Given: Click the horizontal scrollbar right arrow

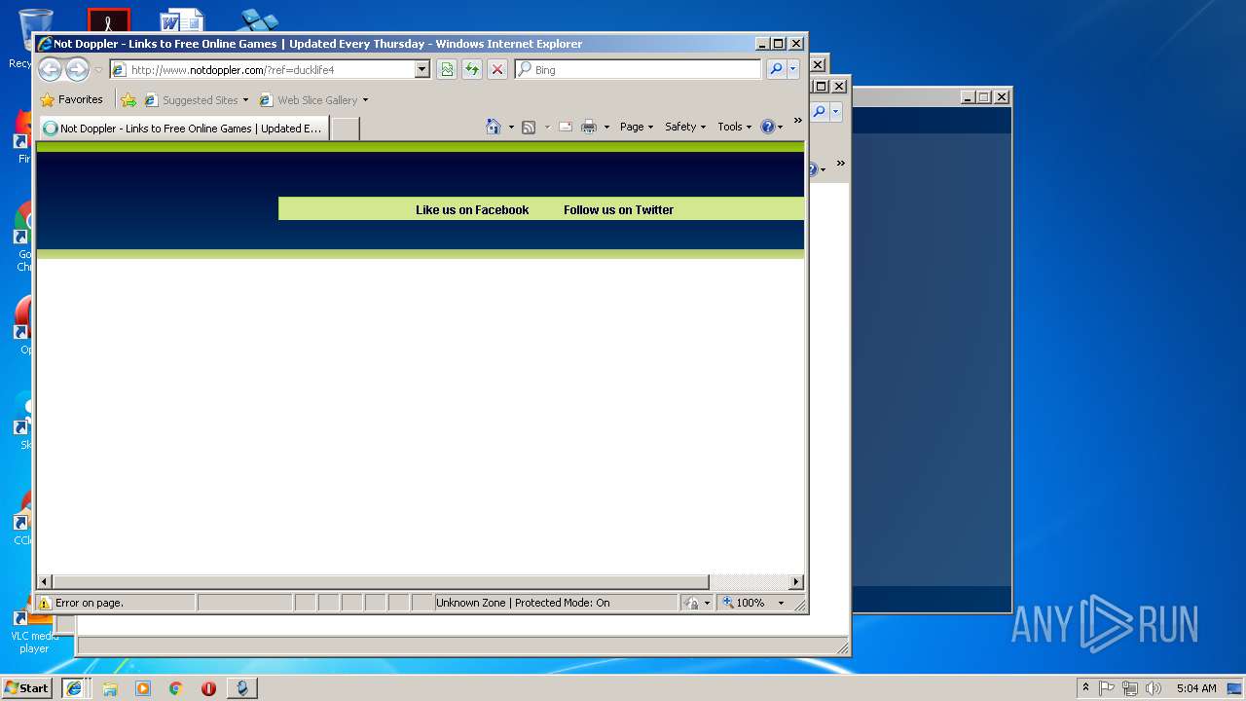Looking at the screenshot, I should (795, 581).
